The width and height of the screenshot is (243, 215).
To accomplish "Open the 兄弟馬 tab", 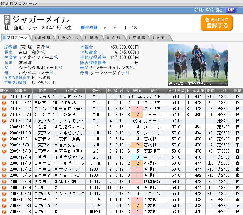I will click(138, 38).
